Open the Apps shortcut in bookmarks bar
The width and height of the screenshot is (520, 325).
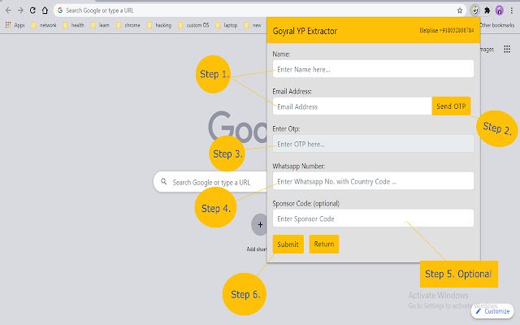click(x=15, y=25)
